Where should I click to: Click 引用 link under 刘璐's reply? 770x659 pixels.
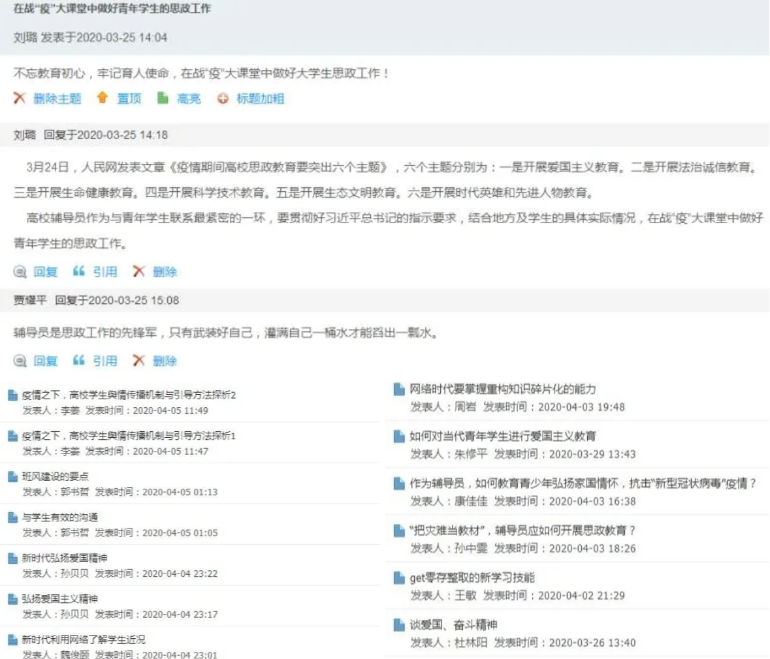(x=104, y=272)
